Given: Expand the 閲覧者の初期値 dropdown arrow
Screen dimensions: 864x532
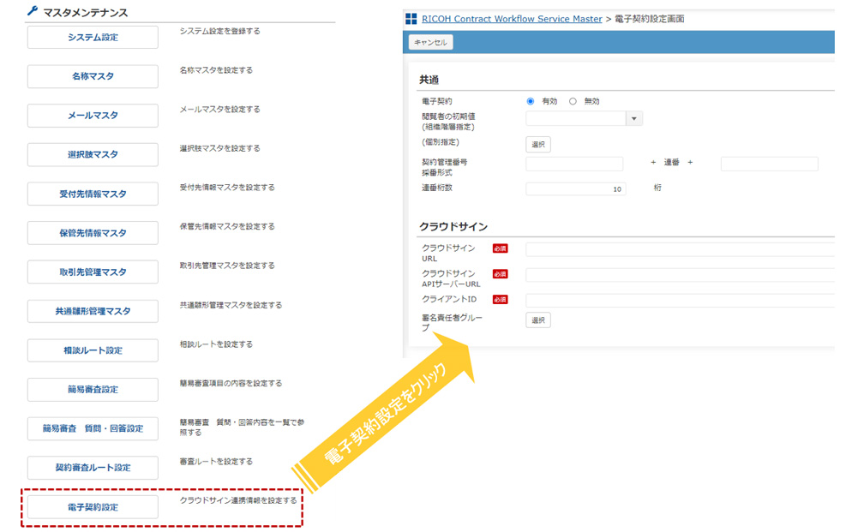Looking at the screenshot, I should tap(634, 119).
